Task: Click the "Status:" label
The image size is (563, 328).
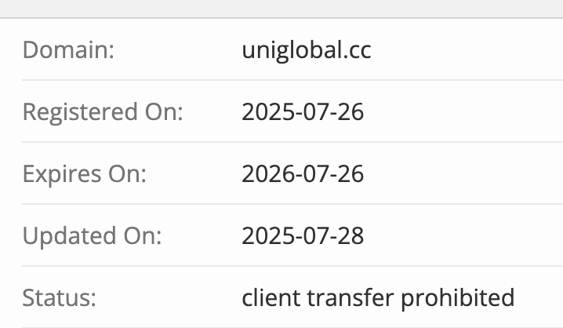Action: 59,298
